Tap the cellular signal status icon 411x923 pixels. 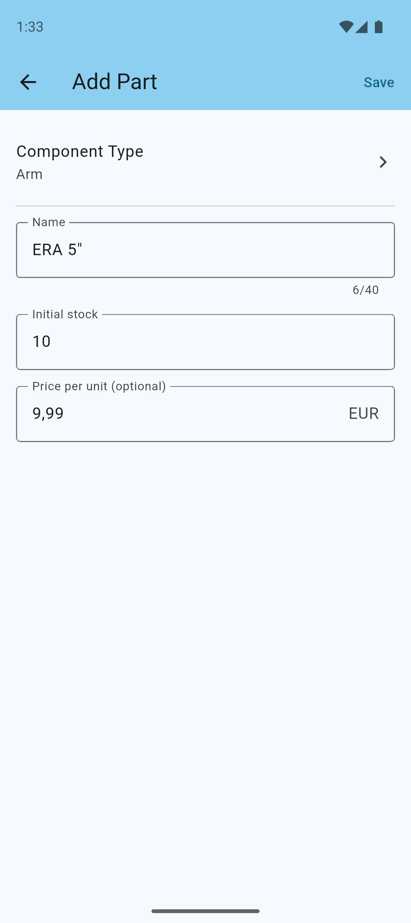(362, 27)
